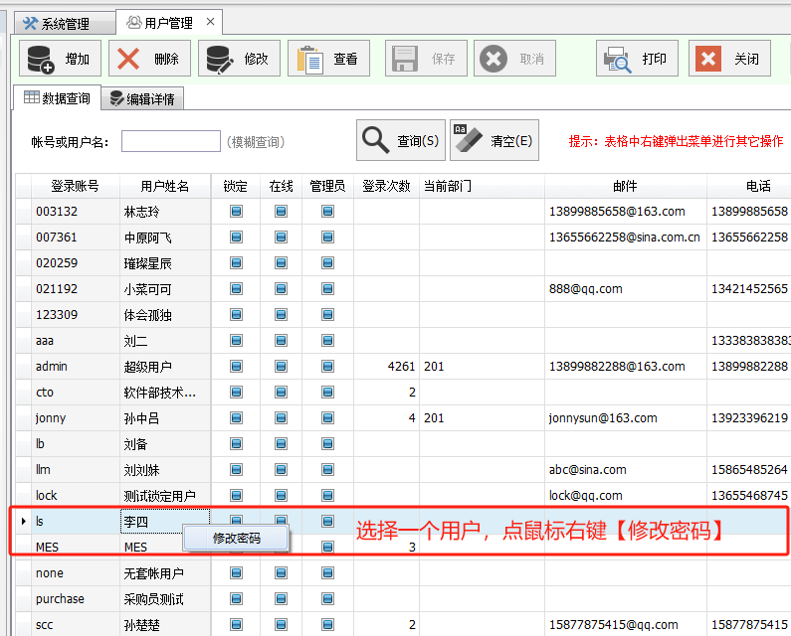Click login count 4261
The image size is (791, 636).
[401, 367]
